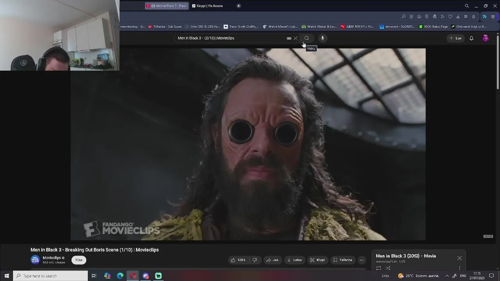Open playlist panel three-dots menu

[459, 268]
